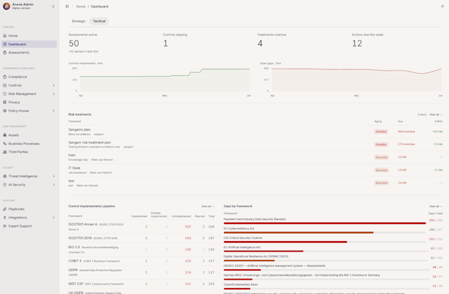Switch to the Strategic tab
This screenshot has height=294, width=449.
78,21
